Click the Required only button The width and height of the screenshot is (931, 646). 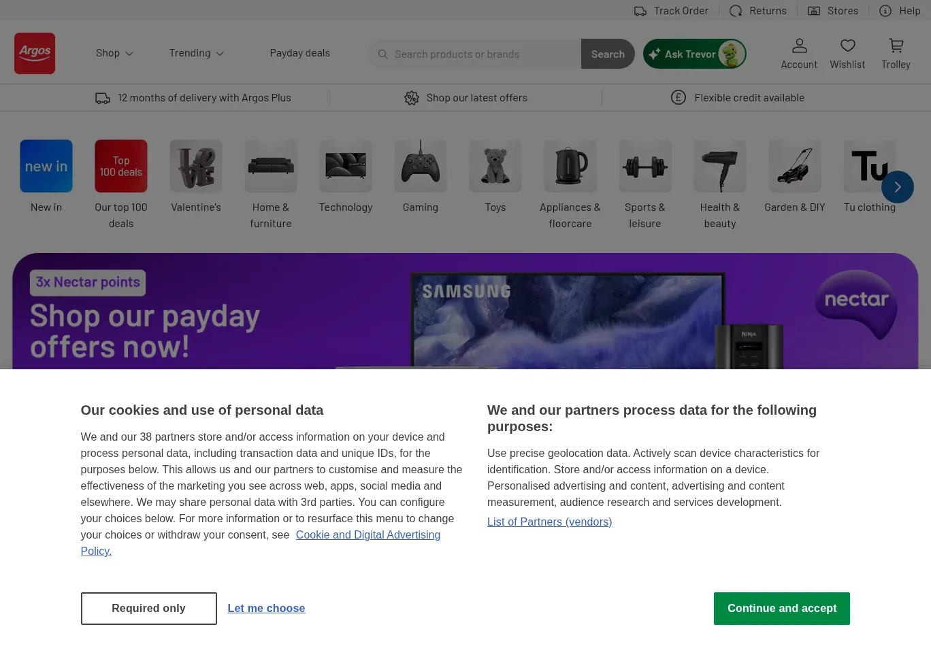[x=148, y=609]
